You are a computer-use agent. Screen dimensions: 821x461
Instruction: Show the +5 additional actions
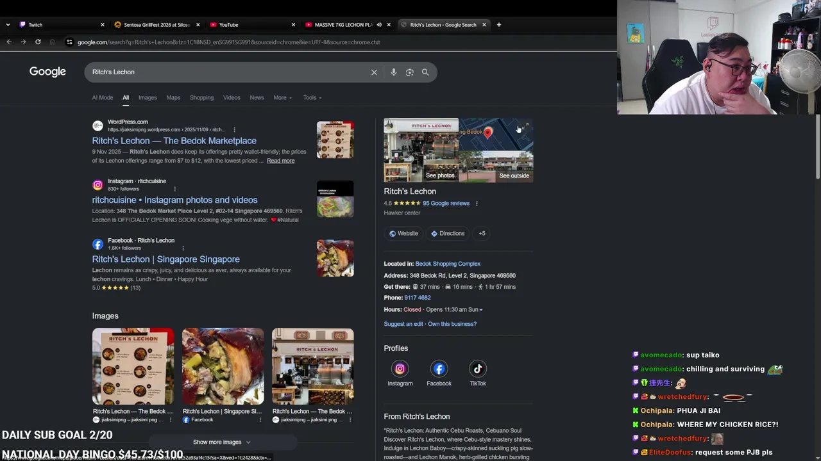[482, 234]
